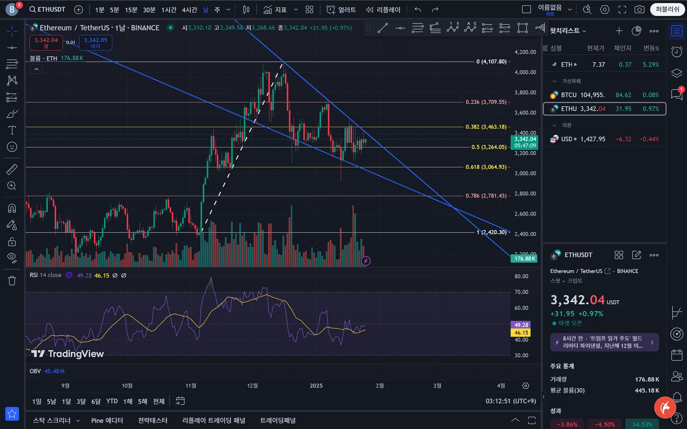The height and width of the screenshot is (429, 687).
Task: Collapse the bottom panel with chevron
Action: point(515,420)
